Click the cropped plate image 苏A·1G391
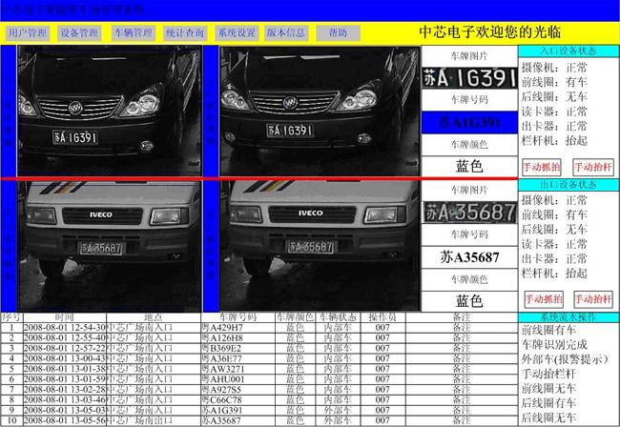 [470, 76]
